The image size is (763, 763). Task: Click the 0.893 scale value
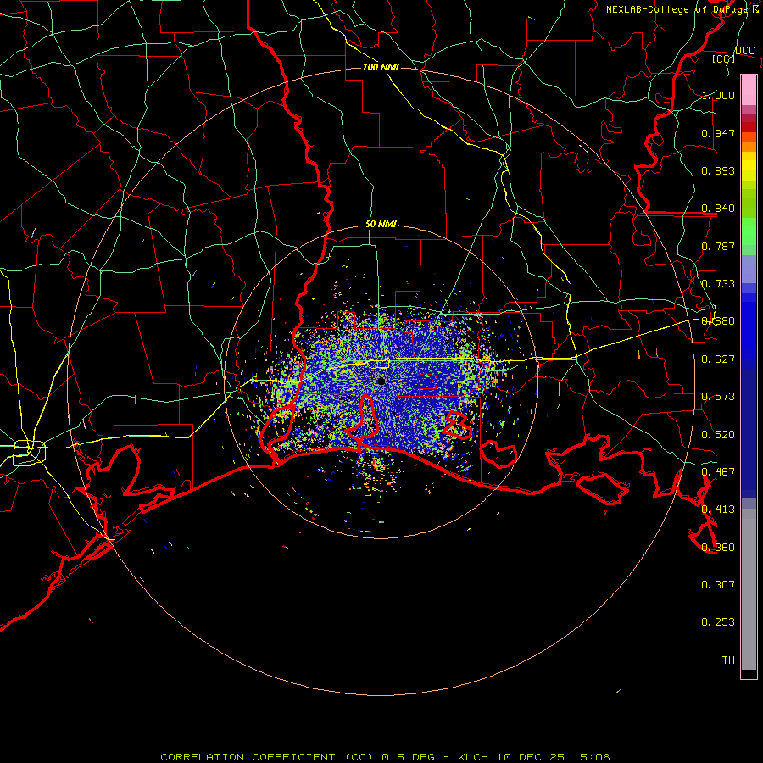[x=718, y=170]
